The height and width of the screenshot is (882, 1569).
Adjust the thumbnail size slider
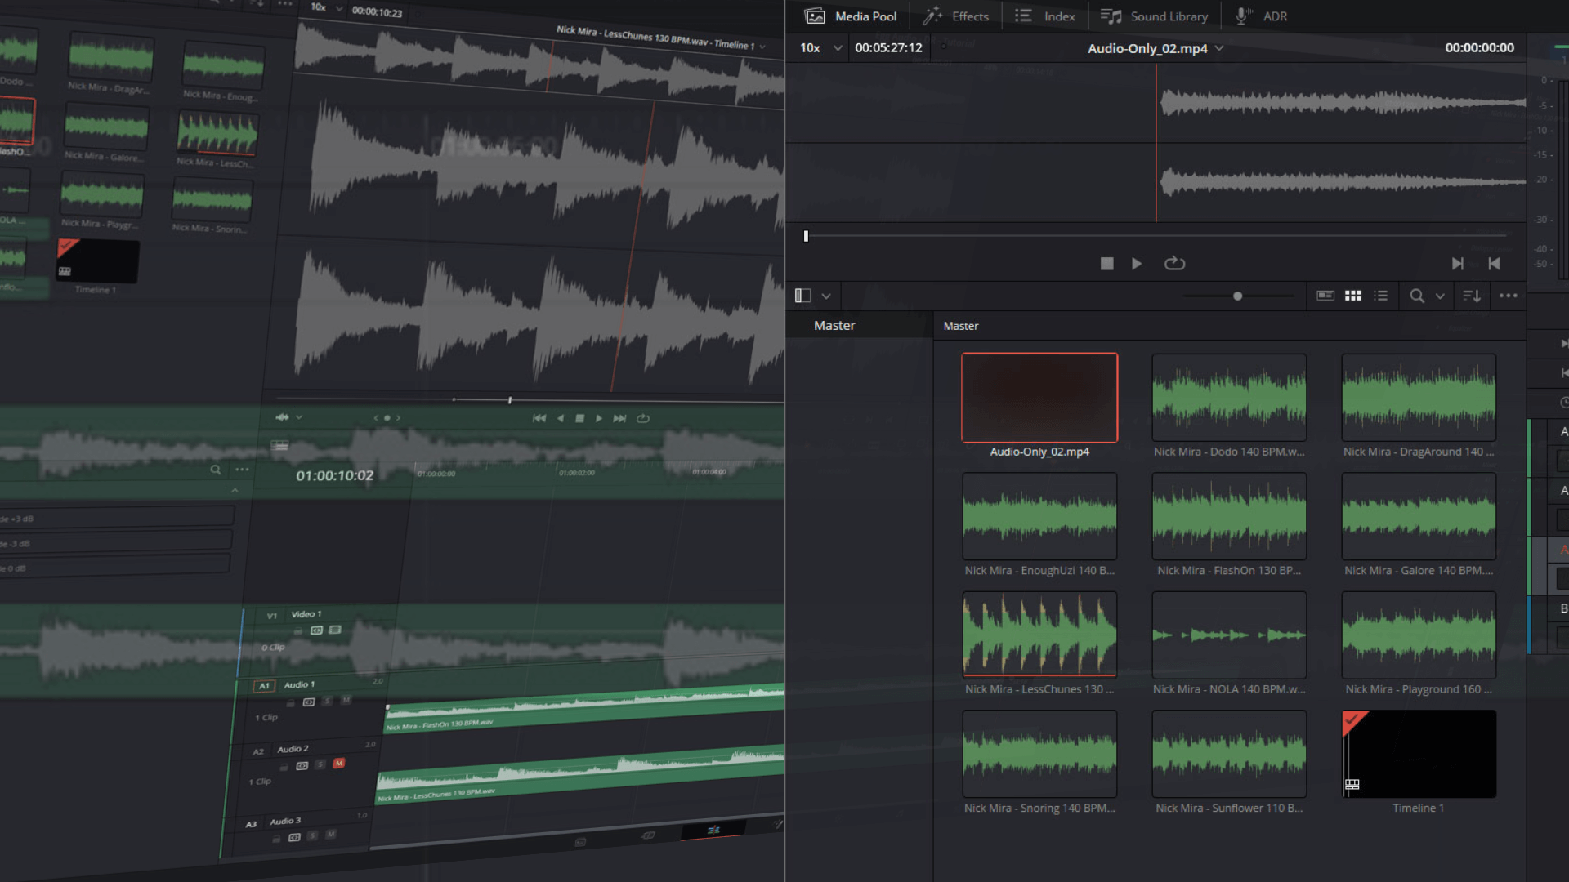(1237, 296)
